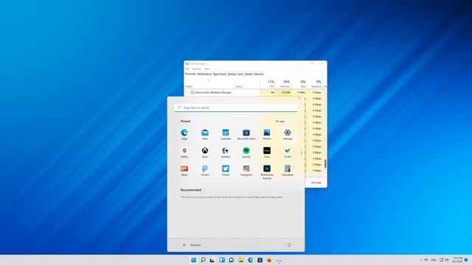Open Search from the taskbar
472x265 pixels.
point(204,260)
